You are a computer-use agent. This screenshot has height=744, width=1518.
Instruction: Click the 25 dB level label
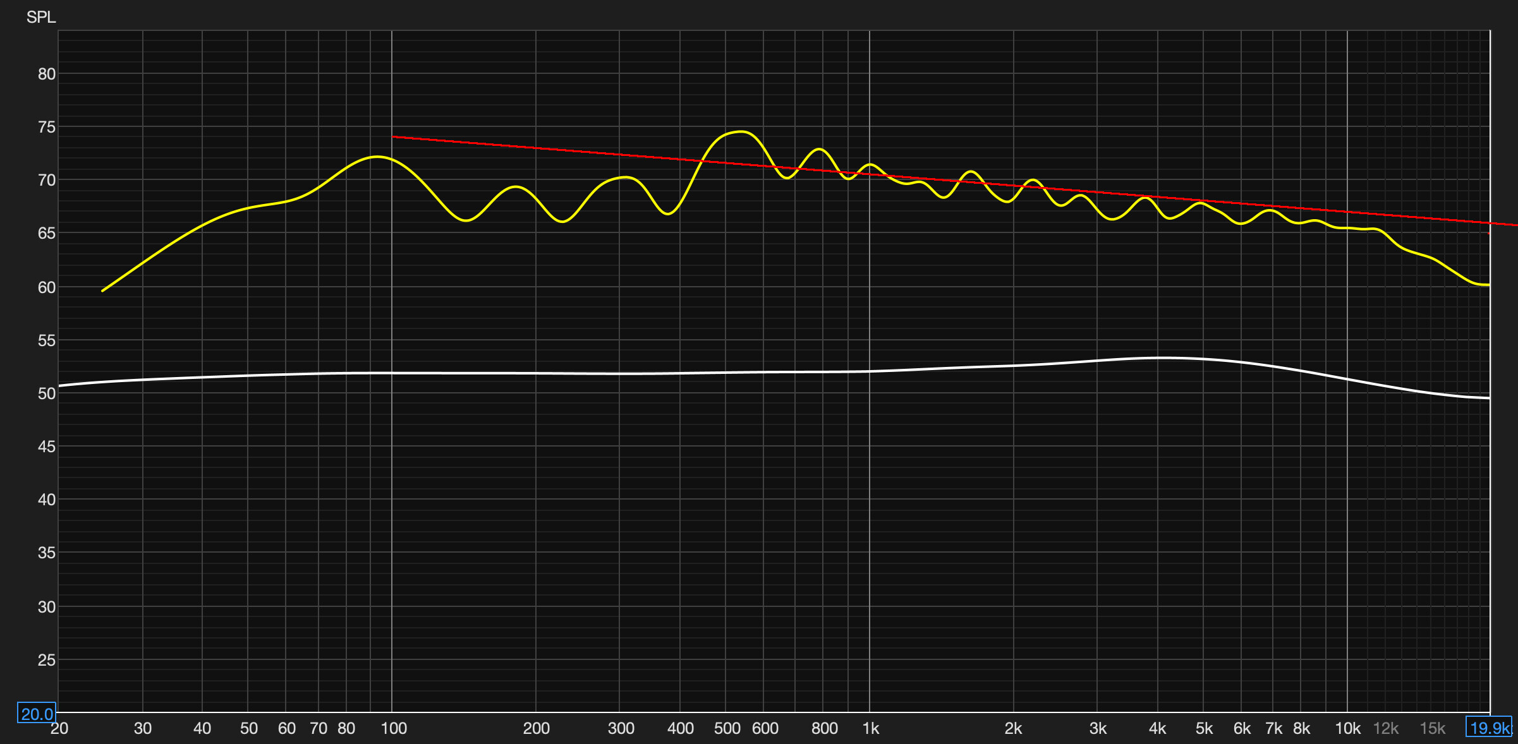coord(47,660)
